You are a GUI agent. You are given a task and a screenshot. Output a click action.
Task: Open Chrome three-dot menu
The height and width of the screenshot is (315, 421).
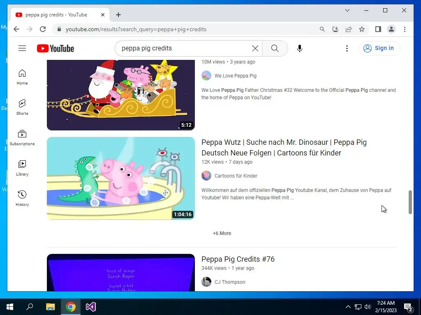pyautogui.click(x=405, y=29)
